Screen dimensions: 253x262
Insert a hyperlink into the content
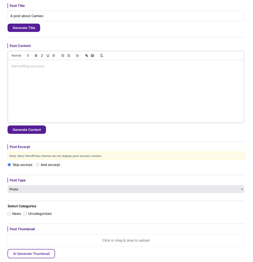coord(86,56)
